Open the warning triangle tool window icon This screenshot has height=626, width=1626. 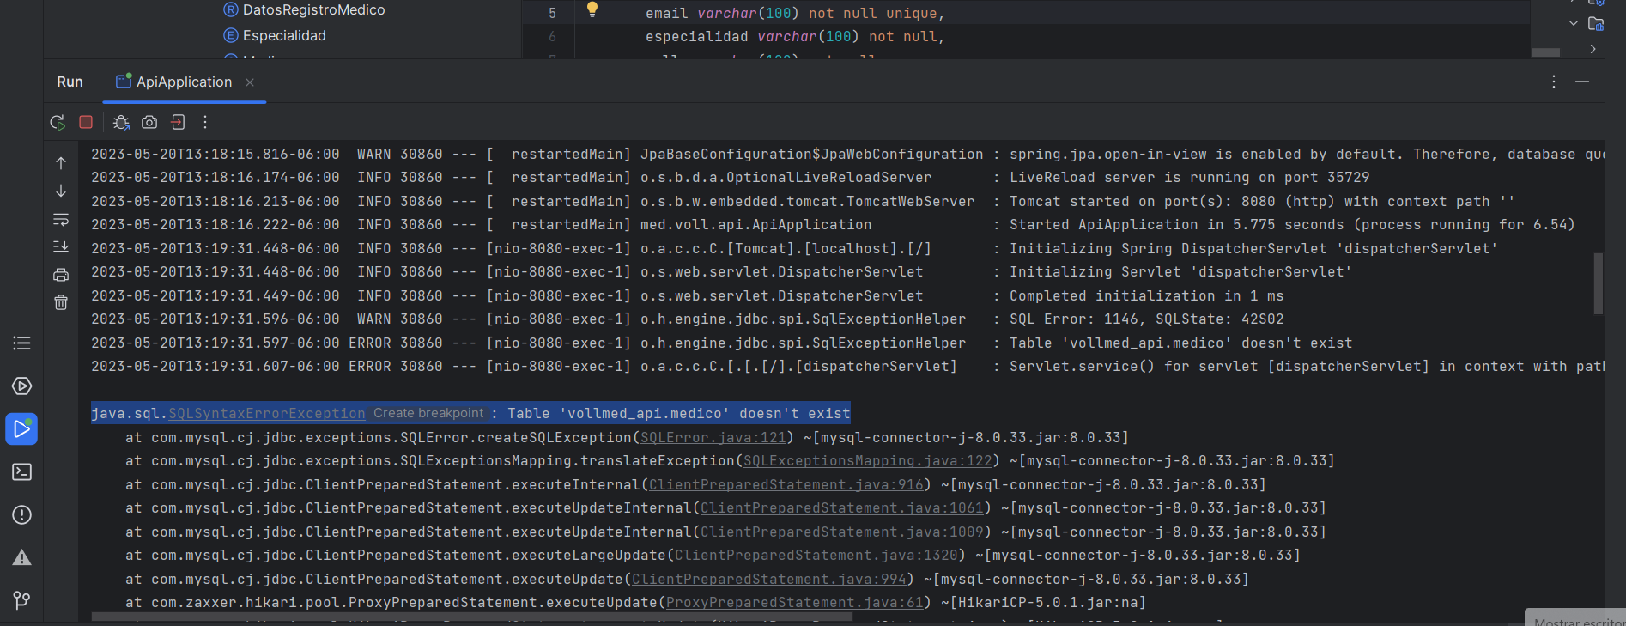coord(21,558)
